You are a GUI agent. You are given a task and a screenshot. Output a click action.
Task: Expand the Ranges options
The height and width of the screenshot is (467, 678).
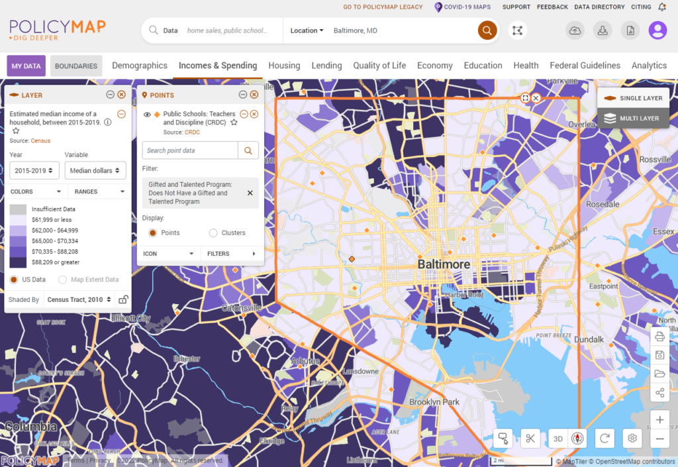[99, 191]
